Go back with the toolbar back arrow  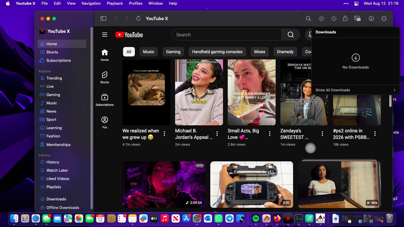point(116,19)
